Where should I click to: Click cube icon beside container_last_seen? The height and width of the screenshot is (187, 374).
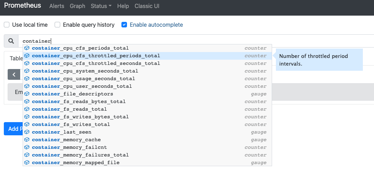click(x=27, y=132)
